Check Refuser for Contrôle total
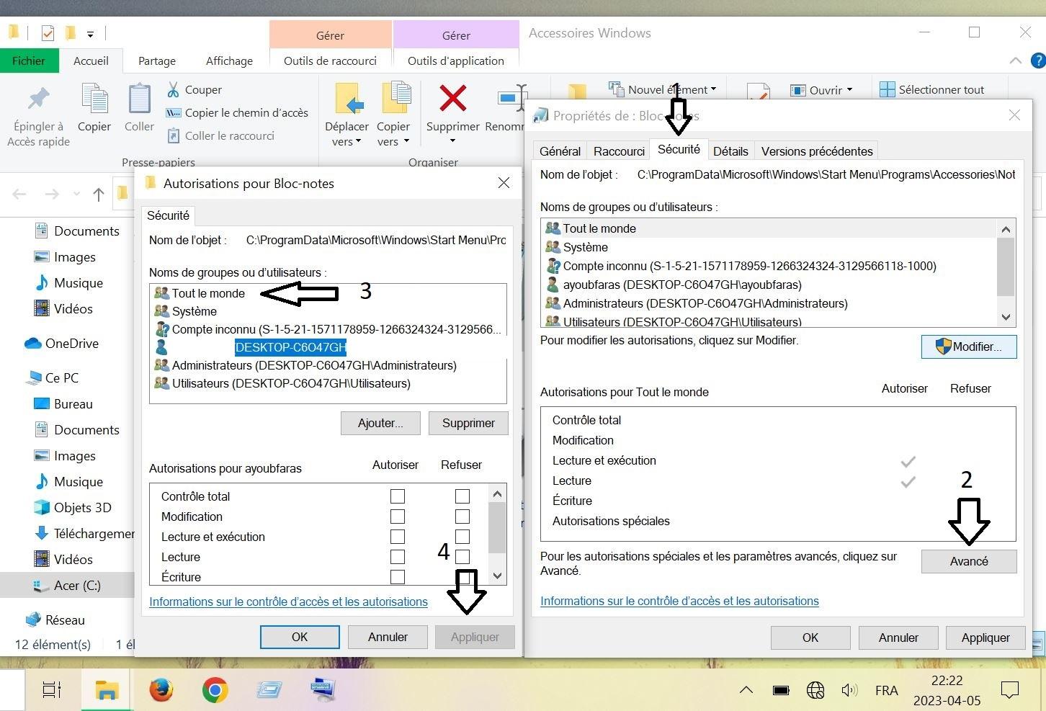The height and width of the screenshot is (711, 1046). click(x=462, y=496)
